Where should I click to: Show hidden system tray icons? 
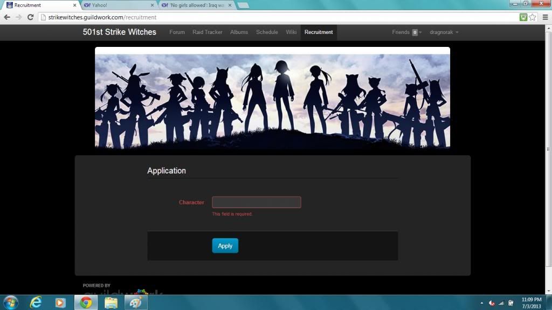[482, 303]
